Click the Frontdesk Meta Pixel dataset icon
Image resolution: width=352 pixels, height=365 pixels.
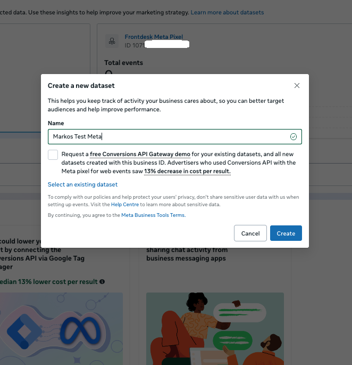[112, 41]
